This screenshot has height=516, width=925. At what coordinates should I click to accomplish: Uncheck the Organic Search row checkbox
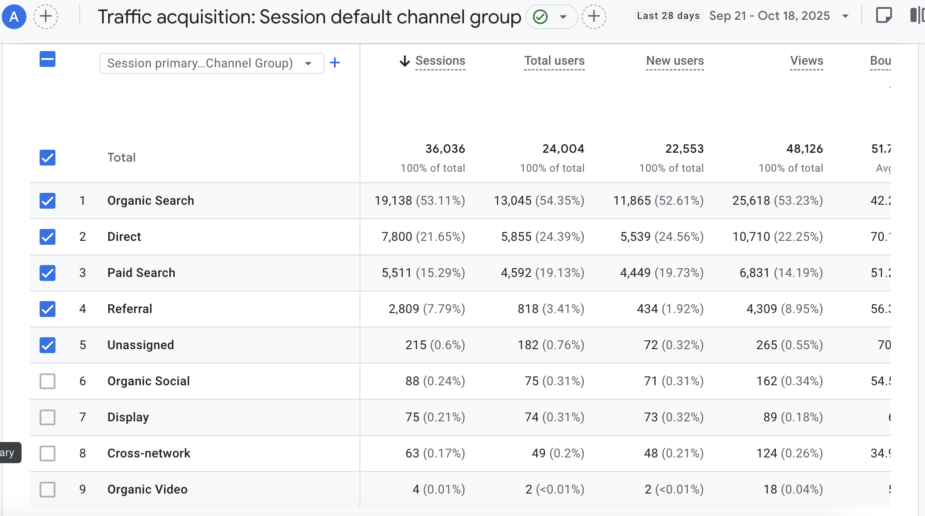tap(48, 201)
